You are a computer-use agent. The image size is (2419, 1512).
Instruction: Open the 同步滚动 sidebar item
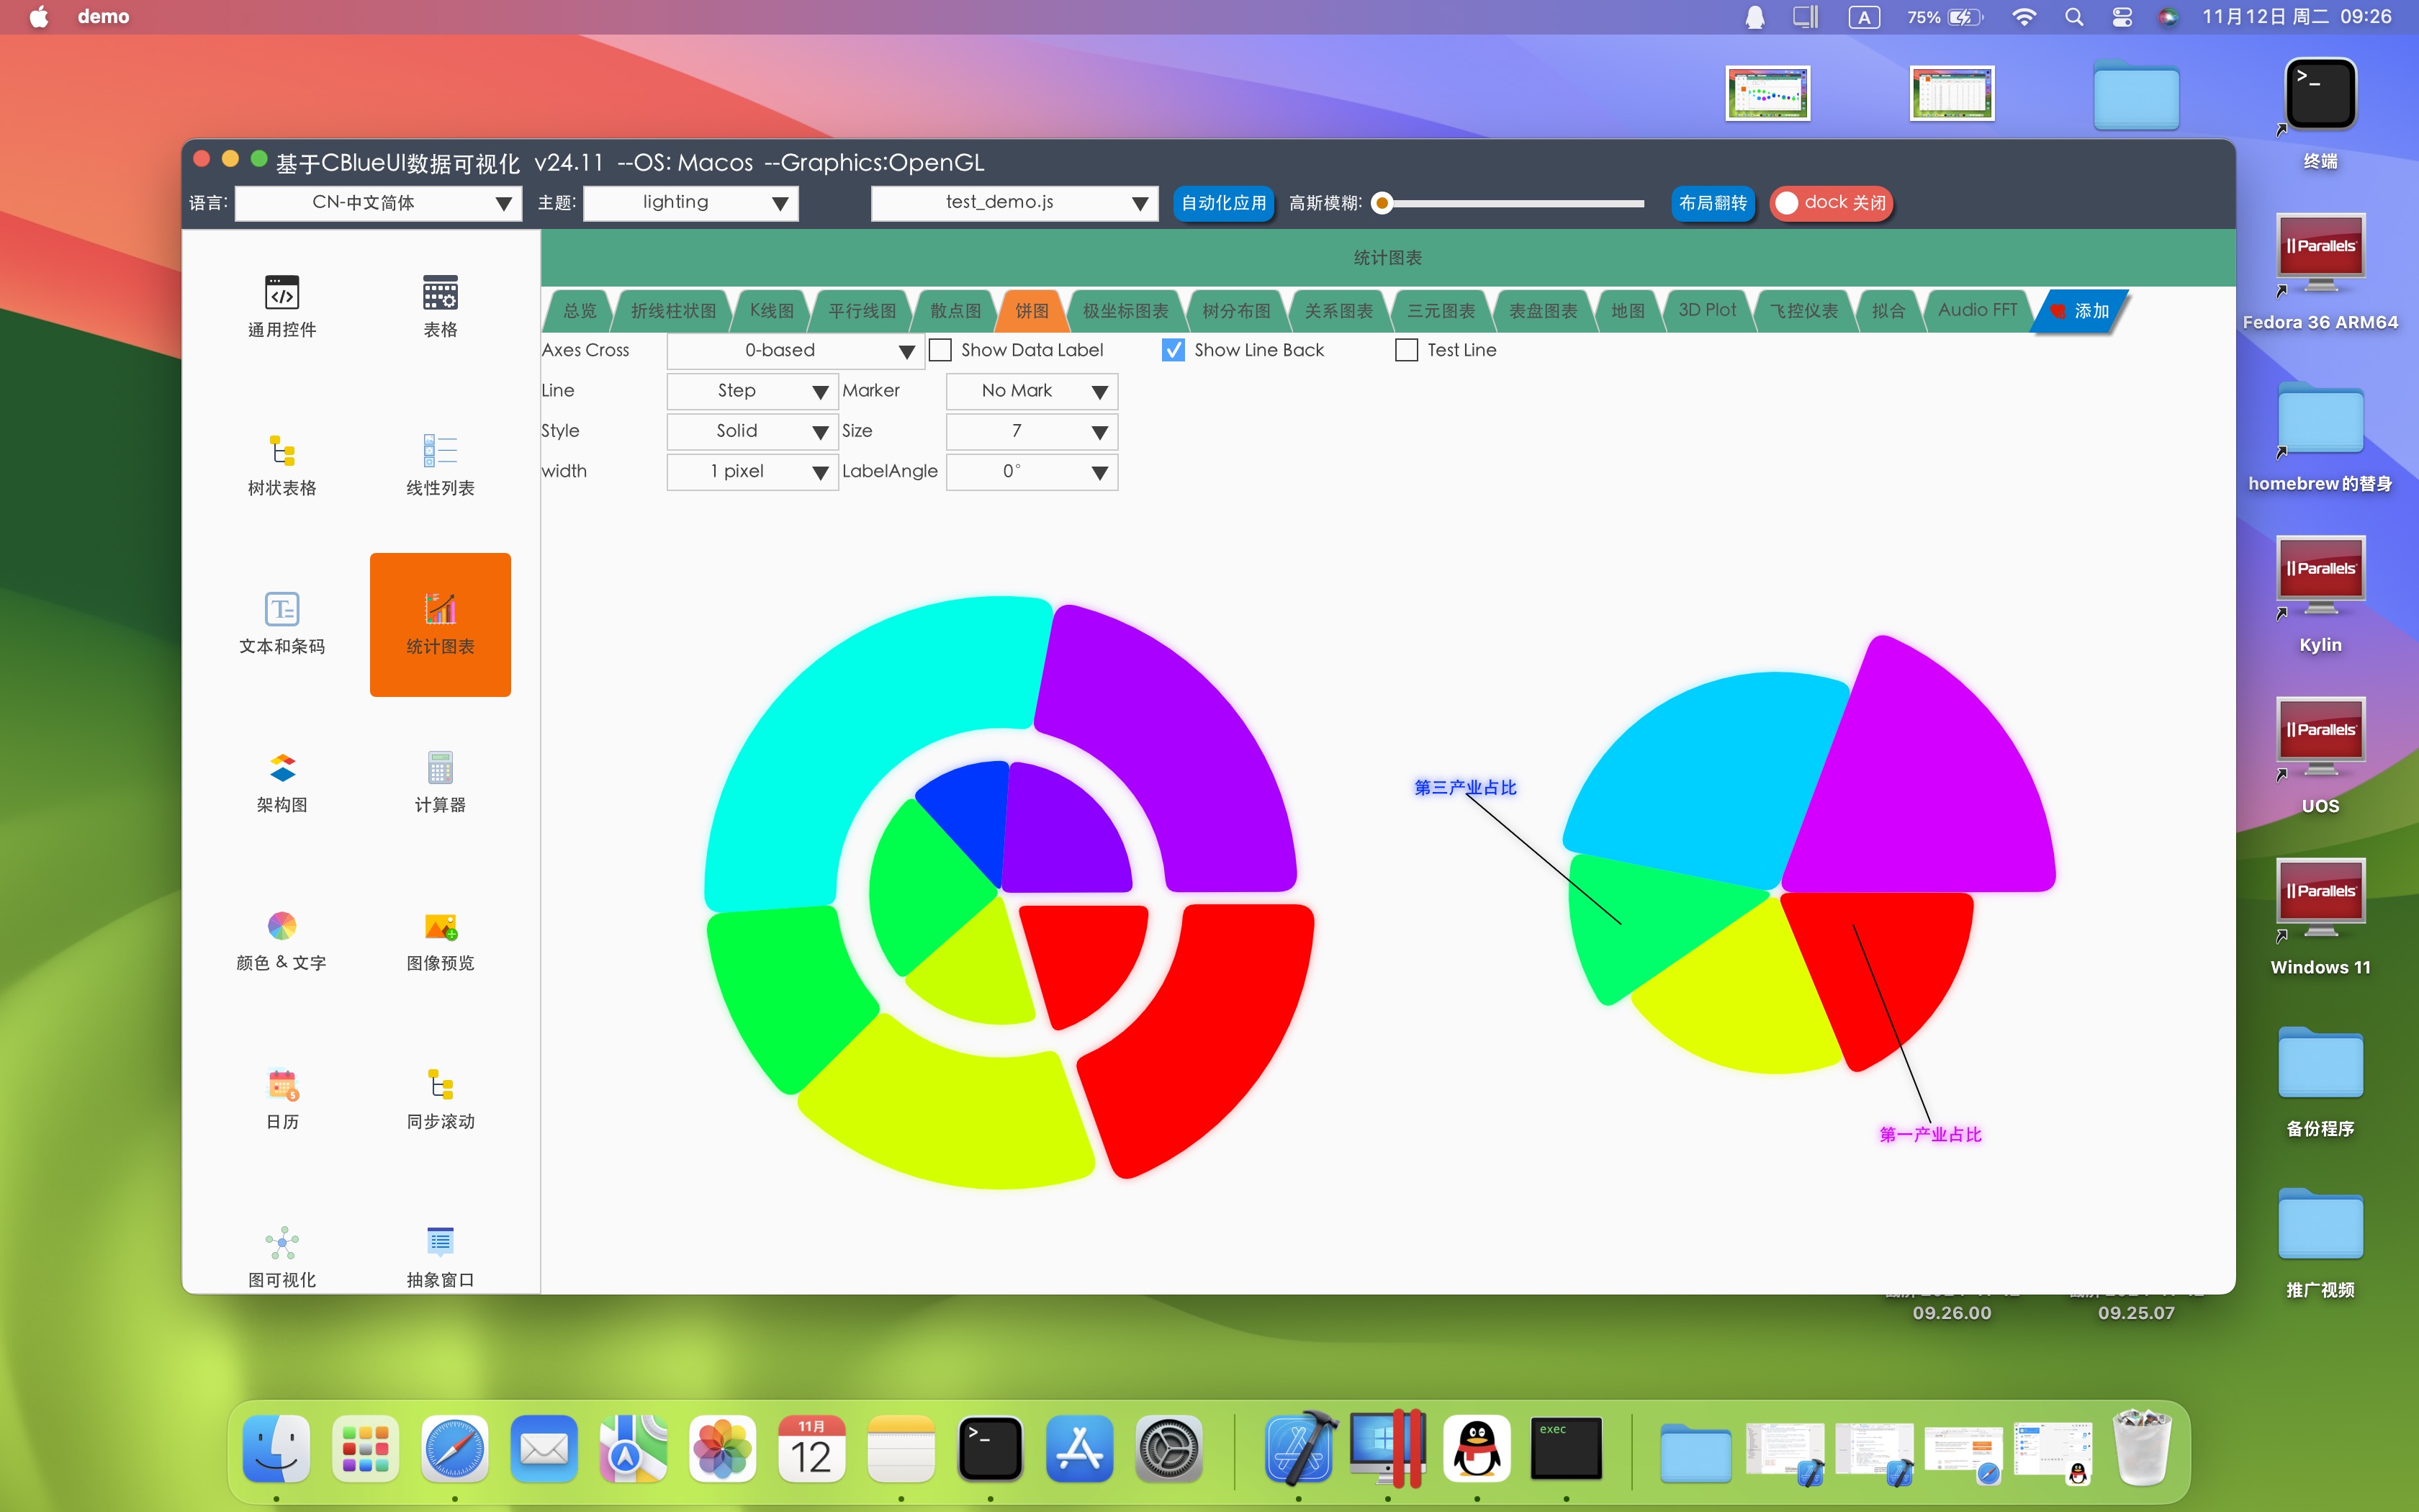[x=440, y=1099]
